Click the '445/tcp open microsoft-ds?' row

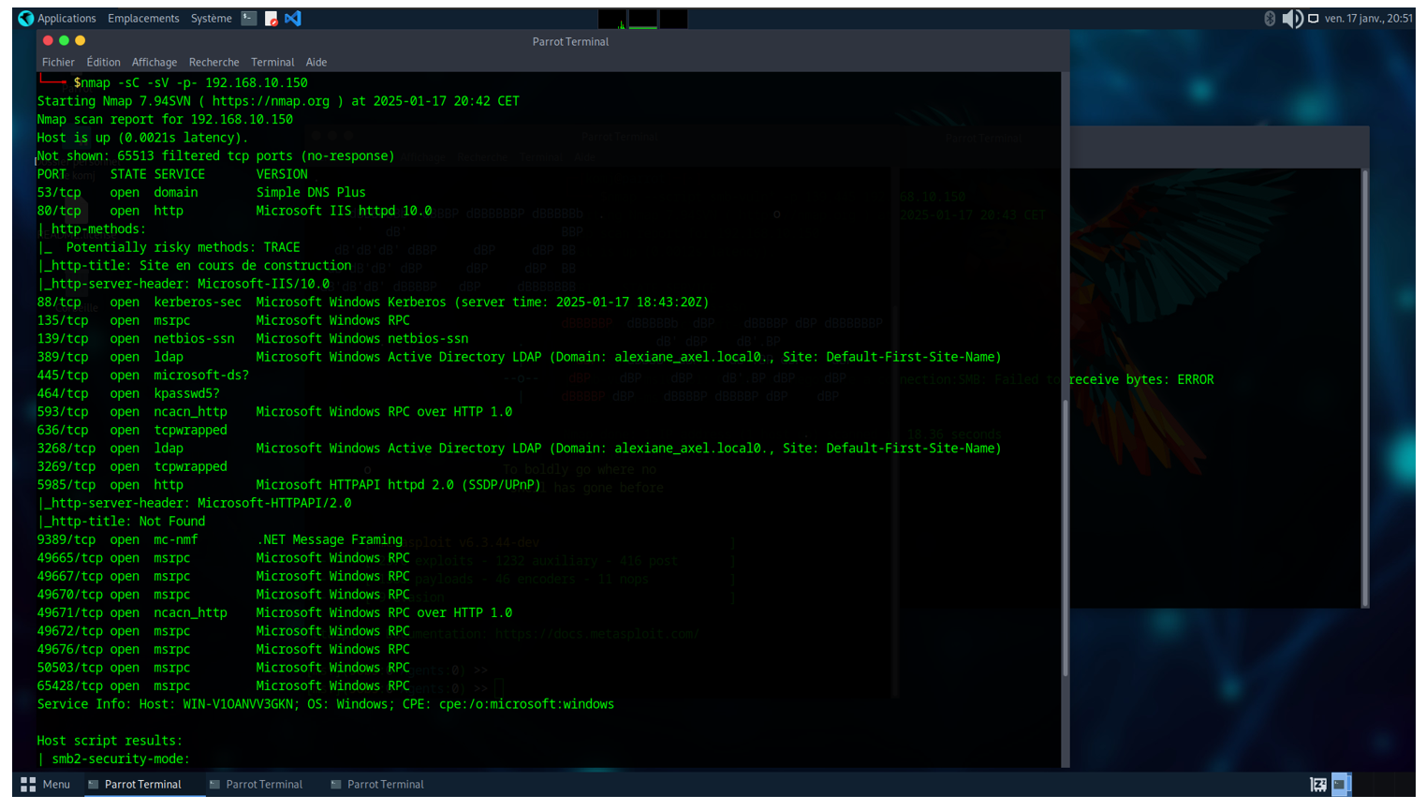click(x=142, y=375)
